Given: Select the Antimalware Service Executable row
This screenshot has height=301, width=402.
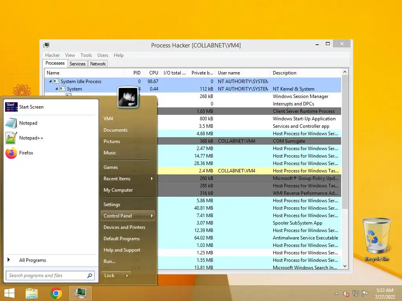Looking at the screenshot, I should (x=249, y=238).
